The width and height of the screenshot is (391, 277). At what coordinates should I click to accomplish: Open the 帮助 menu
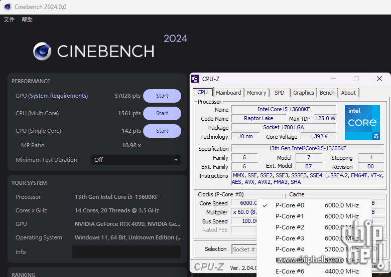pos(27,20)
